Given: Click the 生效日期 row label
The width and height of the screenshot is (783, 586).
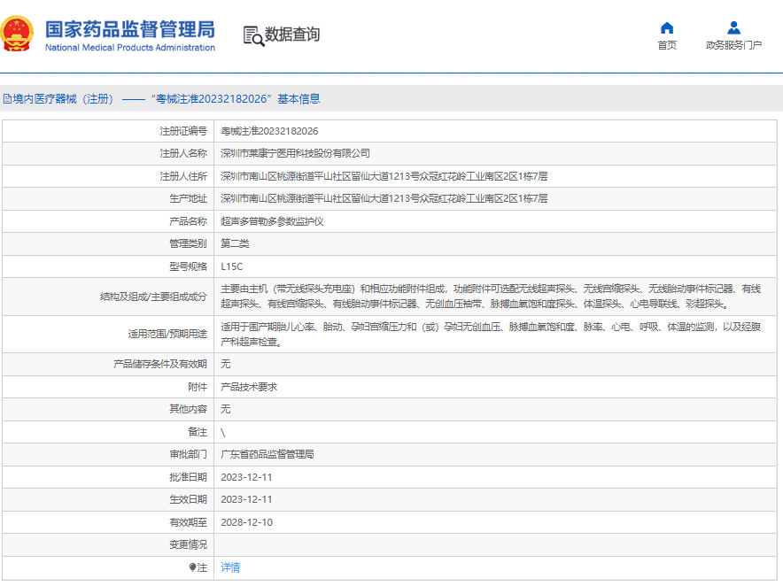Looking at the screenshot, I should coord(188,499).
